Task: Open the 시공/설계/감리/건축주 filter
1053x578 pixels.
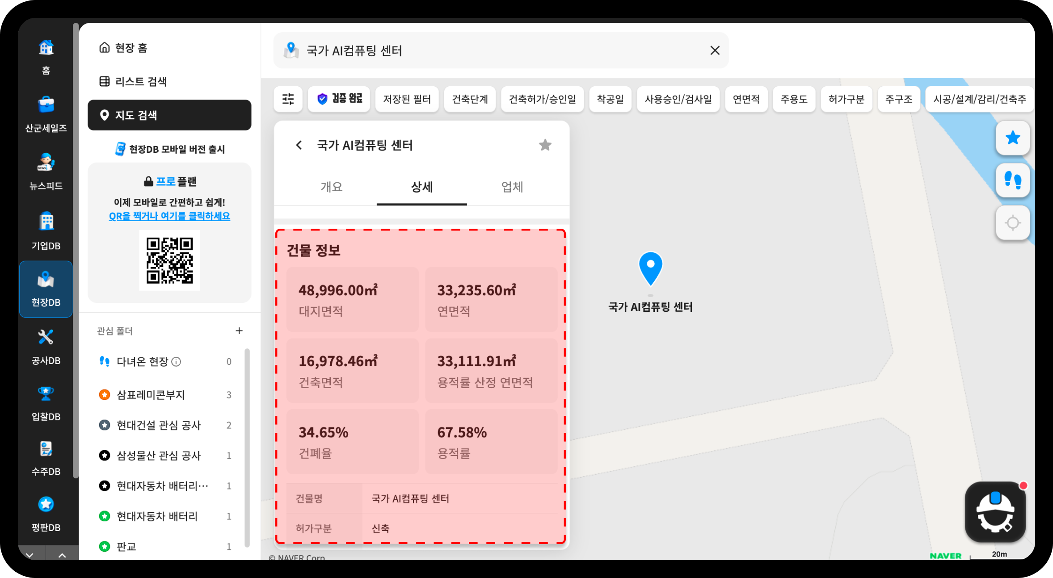Action: tap(979, 99)
